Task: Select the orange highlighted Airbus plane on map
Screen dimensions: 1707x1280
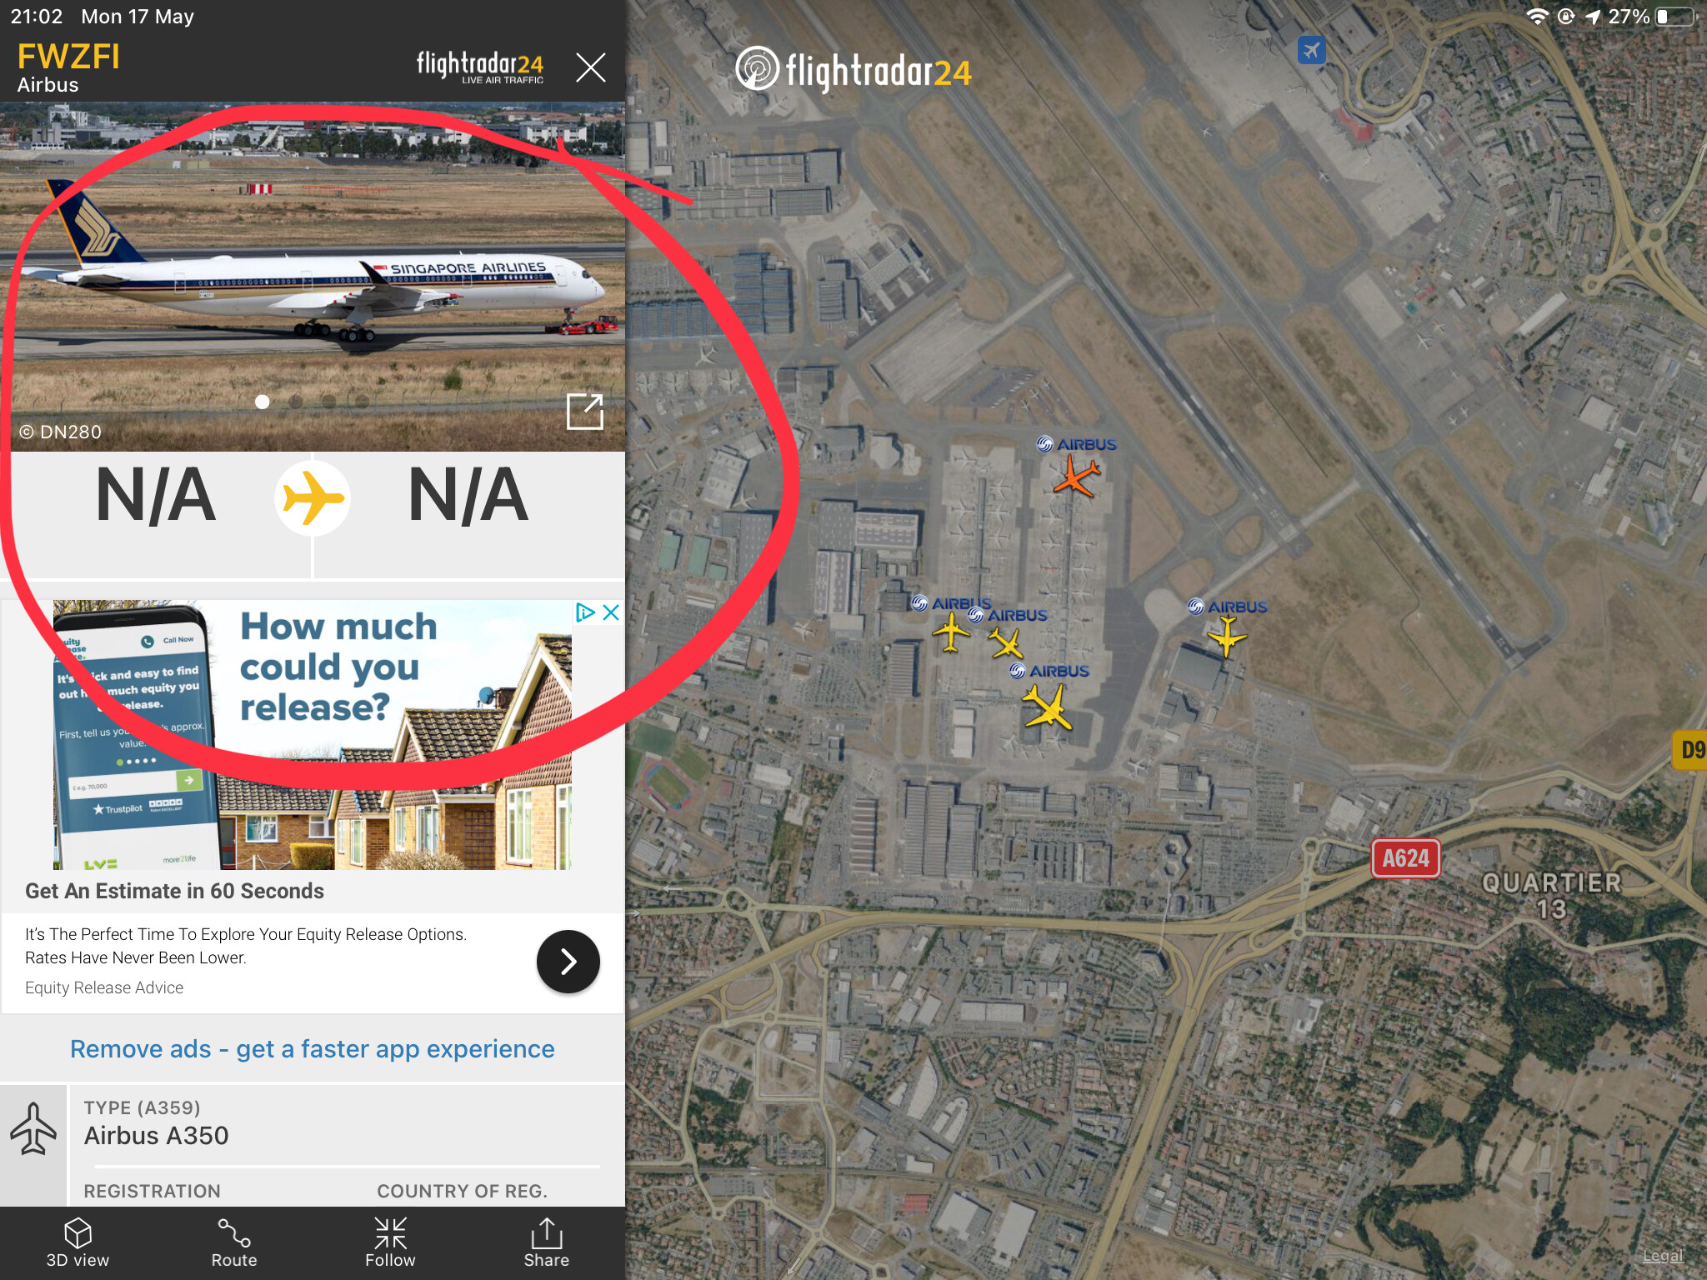Action: (1076, 477)
